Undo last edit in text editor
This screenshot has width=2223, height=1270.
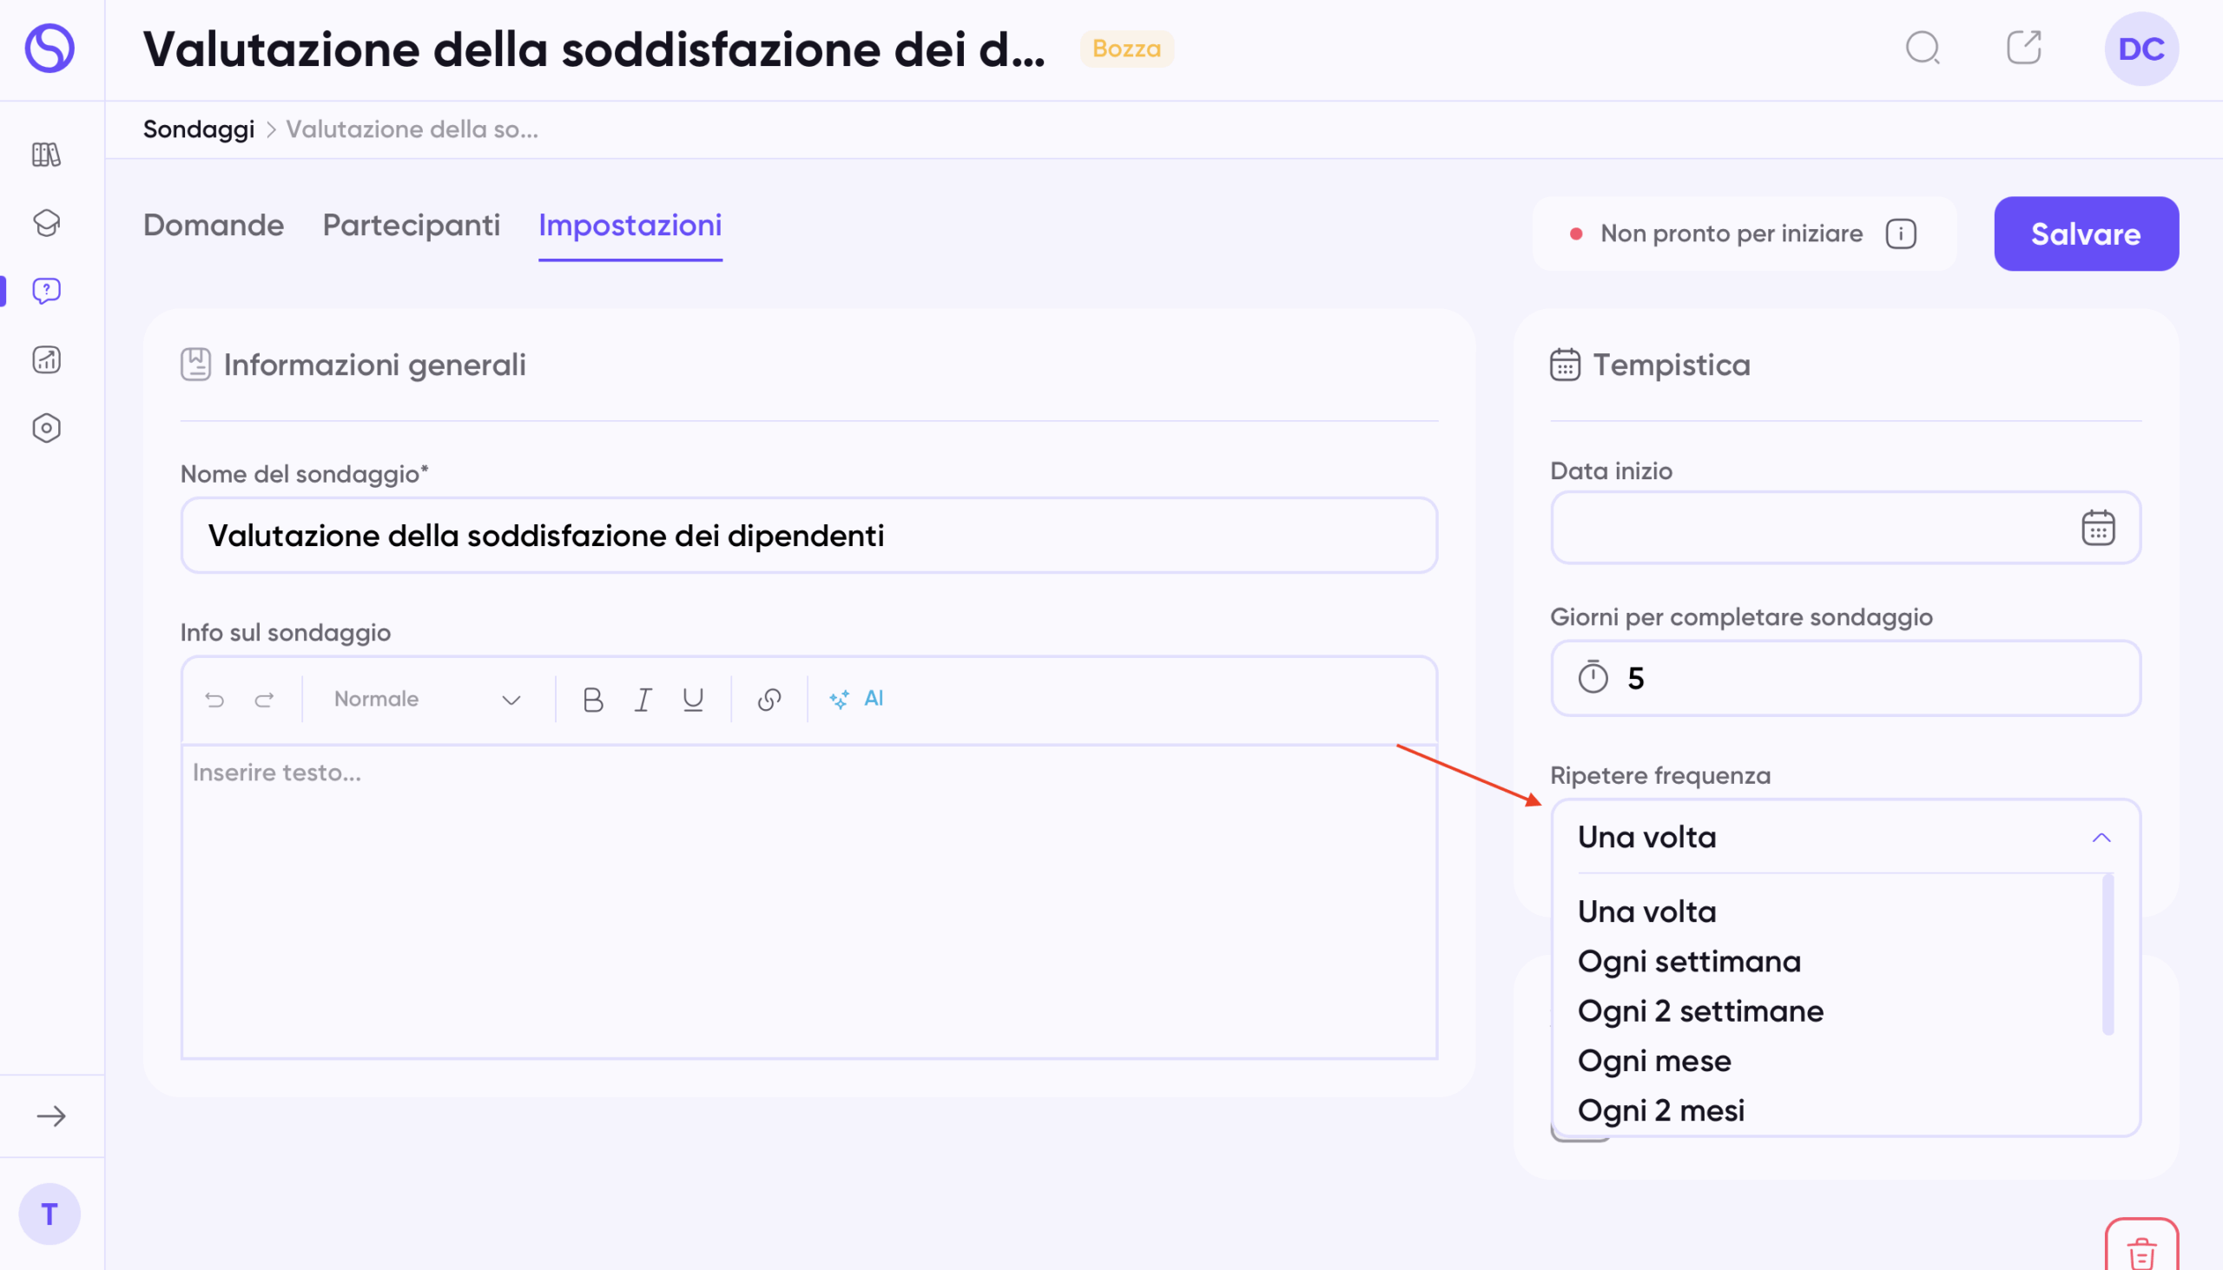[214, 699]
